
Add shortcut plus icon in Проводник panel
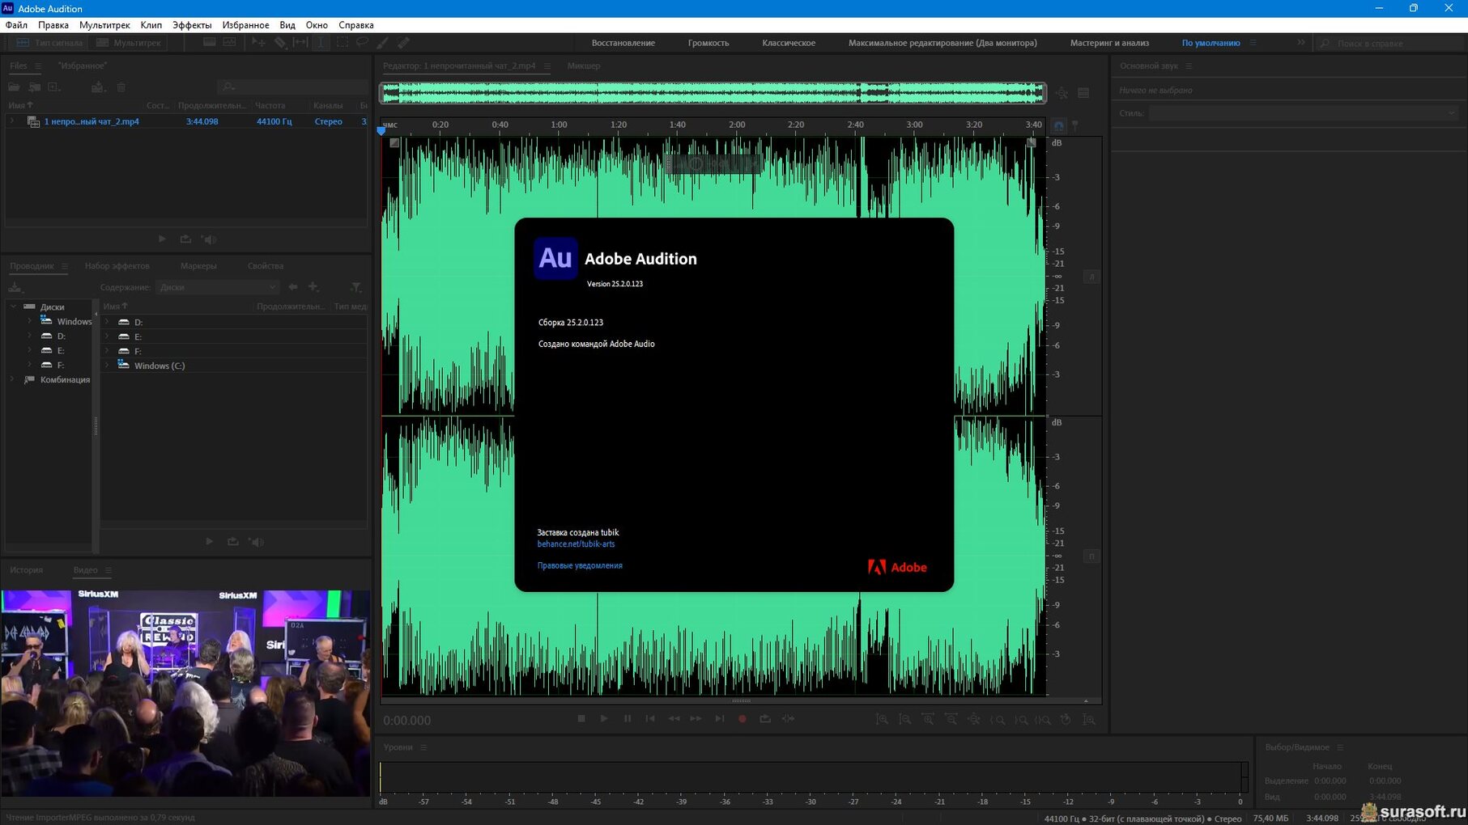(x=313, y=287)
